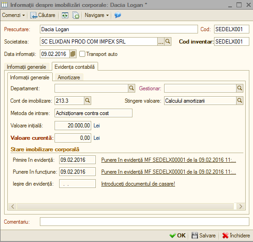Screen dimensions: 253x242
Task: Click into the Comentariu input field
Action: point(144,222)
